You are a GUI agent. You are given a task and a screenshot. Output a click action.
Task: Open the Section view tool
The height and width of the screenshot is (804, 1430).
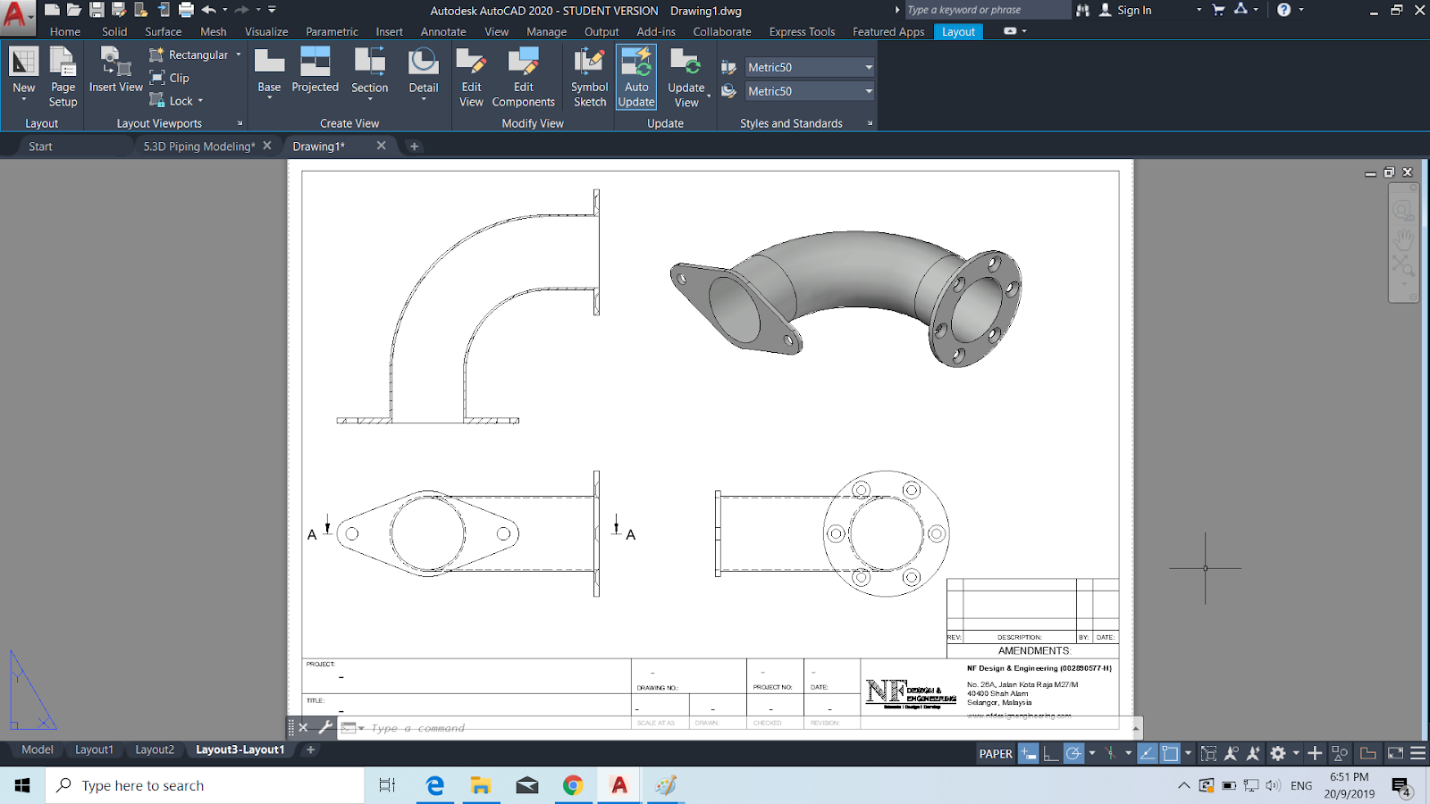point(369,71)
